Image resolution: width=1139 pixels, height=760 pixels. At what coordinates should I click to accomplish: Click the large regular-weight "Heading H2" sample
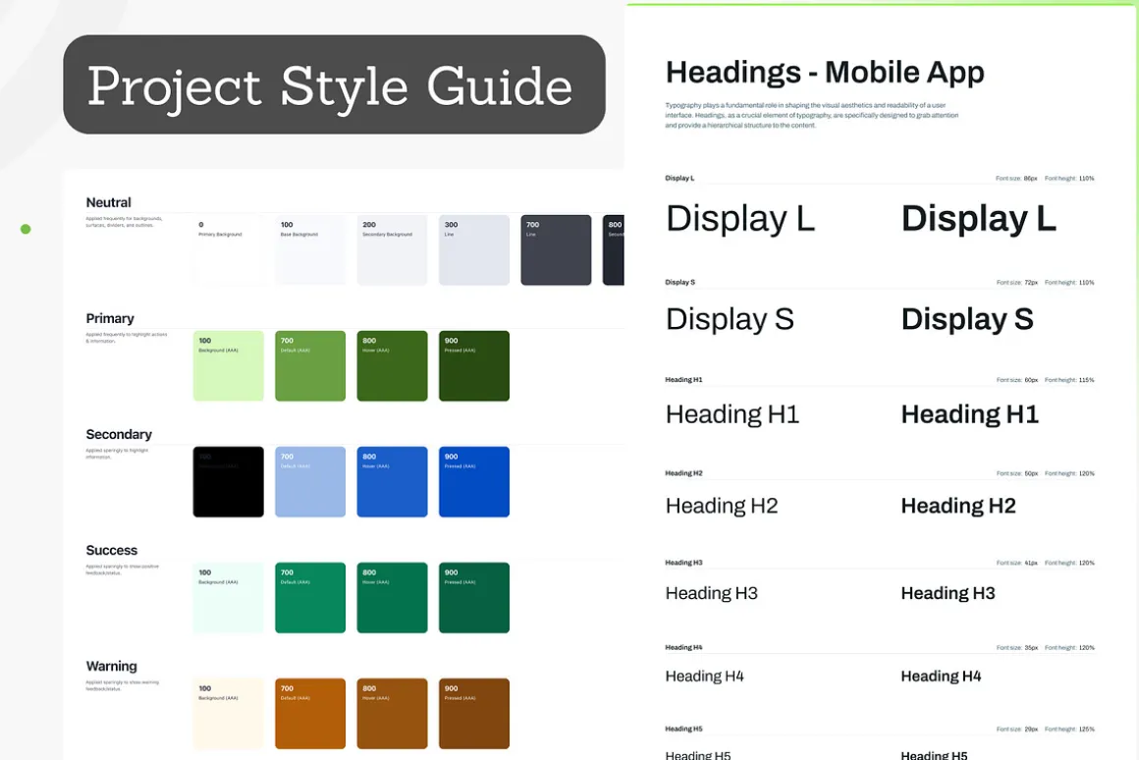tap(722, 506)
